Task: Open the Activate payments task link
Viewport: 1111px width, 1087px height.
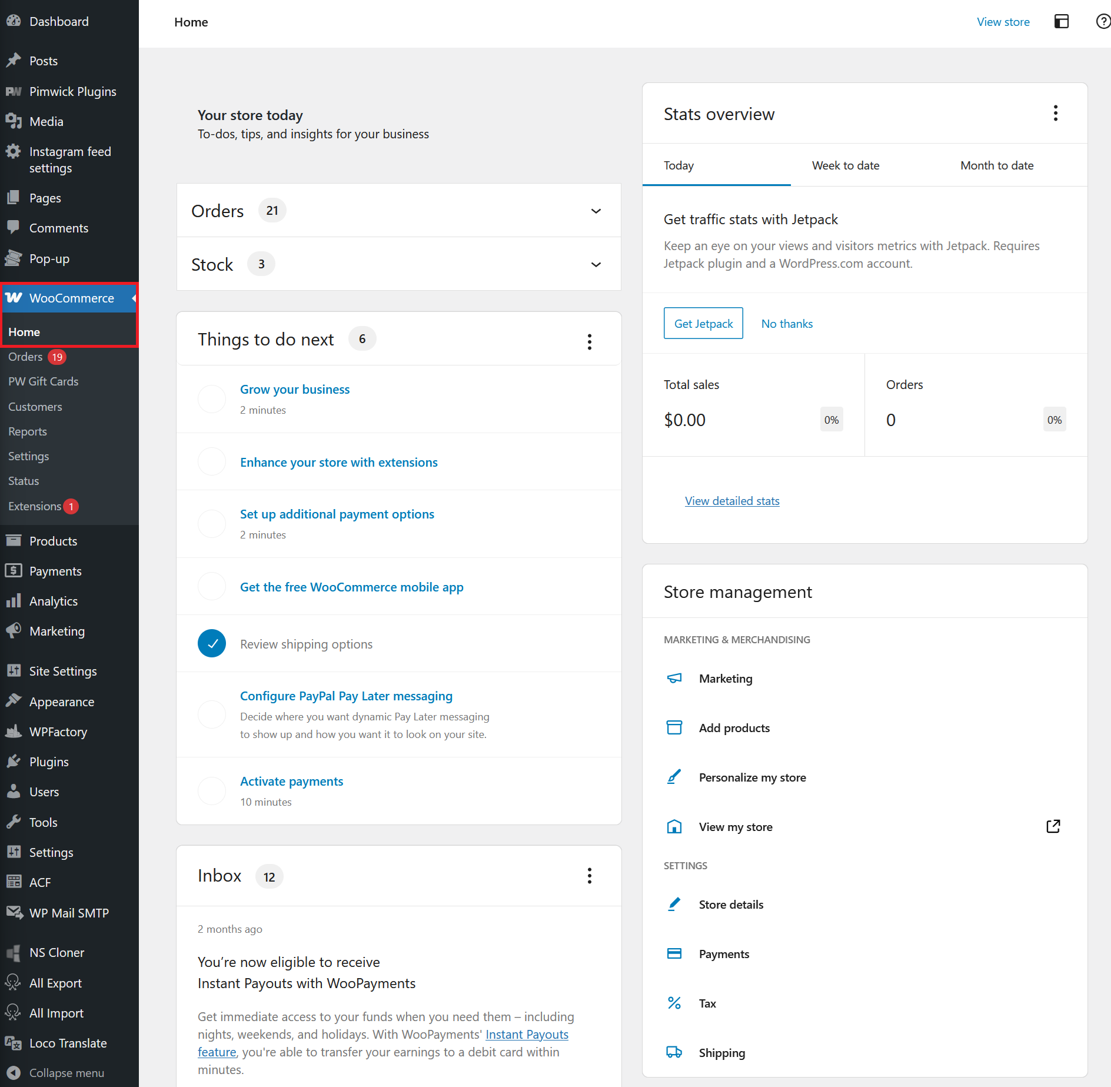Action: [x=291, y=781]
